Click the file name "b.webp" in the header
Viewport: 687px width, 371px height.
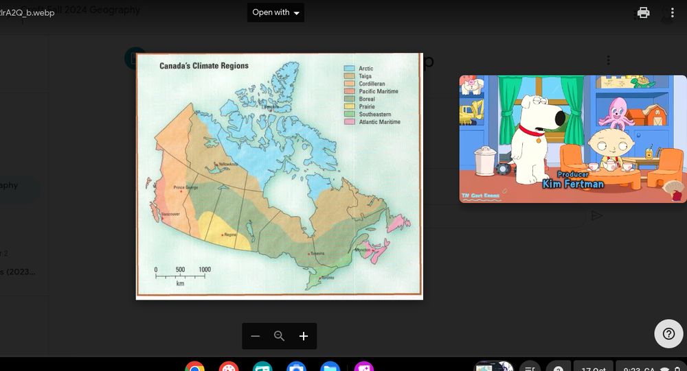point(27,13)
